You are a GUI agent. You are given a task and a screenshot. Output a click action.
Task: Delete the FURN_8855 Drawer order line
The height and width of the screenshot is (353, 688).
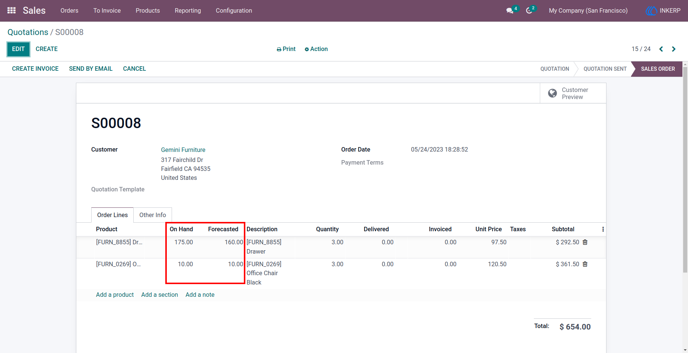(585, 242)
